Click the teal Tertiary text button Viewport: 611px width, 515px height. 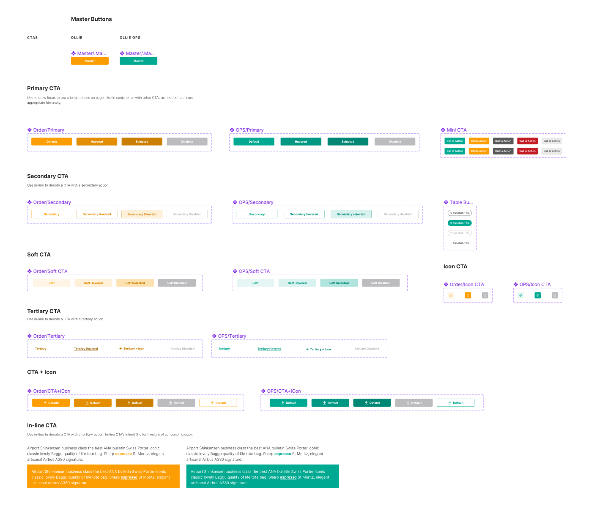pos(224,349)
